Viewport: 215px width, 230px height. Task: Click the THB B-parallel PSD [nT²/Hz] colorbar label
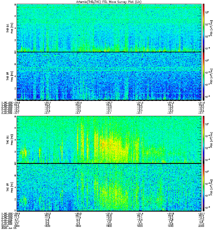click(211, 76)
